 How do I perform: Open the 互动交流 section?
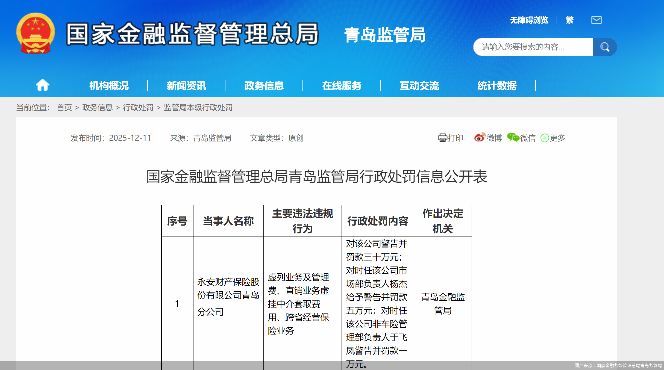[x=420, y=85]
